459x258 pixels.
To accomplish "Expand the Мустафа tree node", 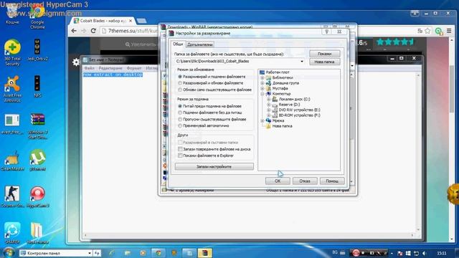I will pyautogui.click(x=262, y=88).
